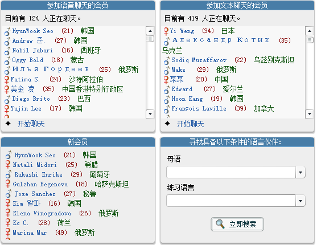The height and width of the screenshot is (245, 317).
Task: Click male icon next to Andrew 준
Action: coord(7,41)
